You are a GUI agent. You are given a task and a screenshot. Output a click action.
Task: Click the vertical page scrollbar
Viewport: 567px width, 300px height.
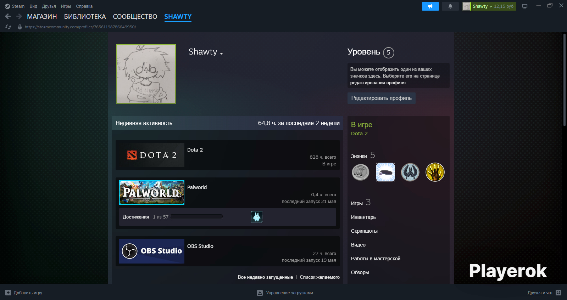coord(564,80)
